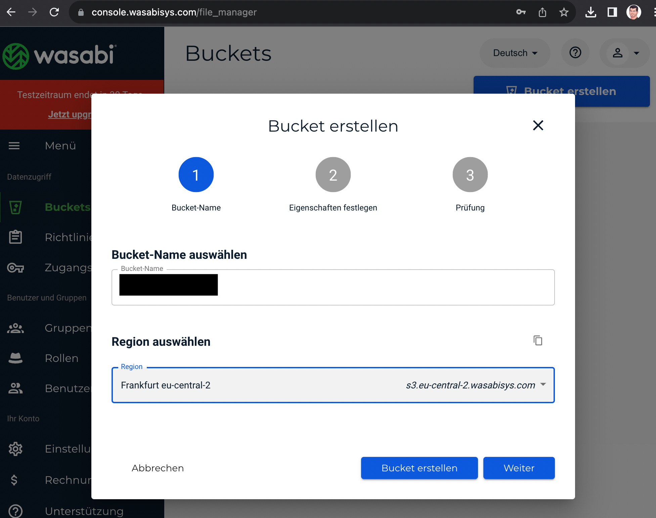The width and height of the screenshot is (656, 518).
Task: Open the help question mark in header
Action: [575, 53]
